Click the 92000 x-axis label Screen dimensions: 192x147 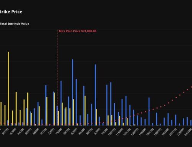[x=97, y=131]
